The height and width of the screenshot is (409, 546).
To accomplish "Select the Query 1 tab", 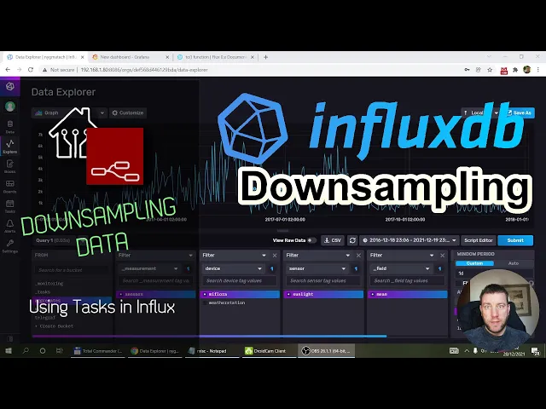I will 53,240.
